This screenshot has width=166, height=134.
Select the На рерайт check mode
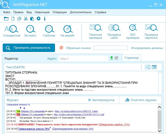pos(67,31)
